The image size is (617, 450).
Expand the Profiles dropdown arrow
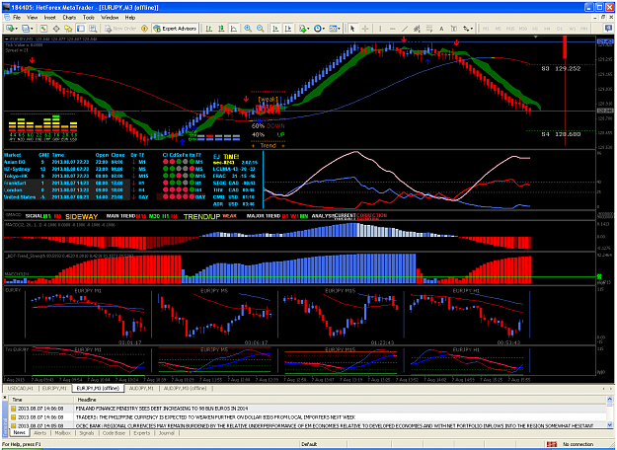[32, 29]
